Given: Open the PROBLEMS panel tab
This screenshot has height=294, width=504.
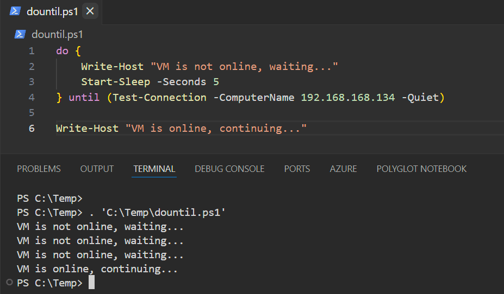Looking at the screenshot, I should click(x=39, y=169).
